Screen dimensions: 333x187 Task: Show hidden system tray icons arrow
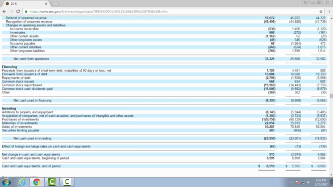click(x=291, y=182)
